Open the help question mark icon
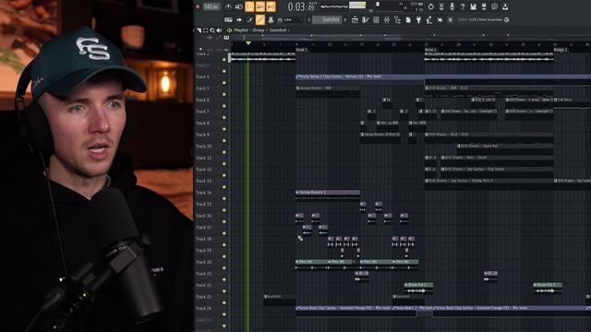The height and width of the screenshot is (332, 591). (463, 6)
